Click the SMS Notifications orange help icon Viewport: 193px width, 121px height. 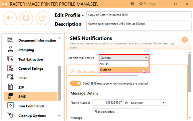click(x=185, y=40)
